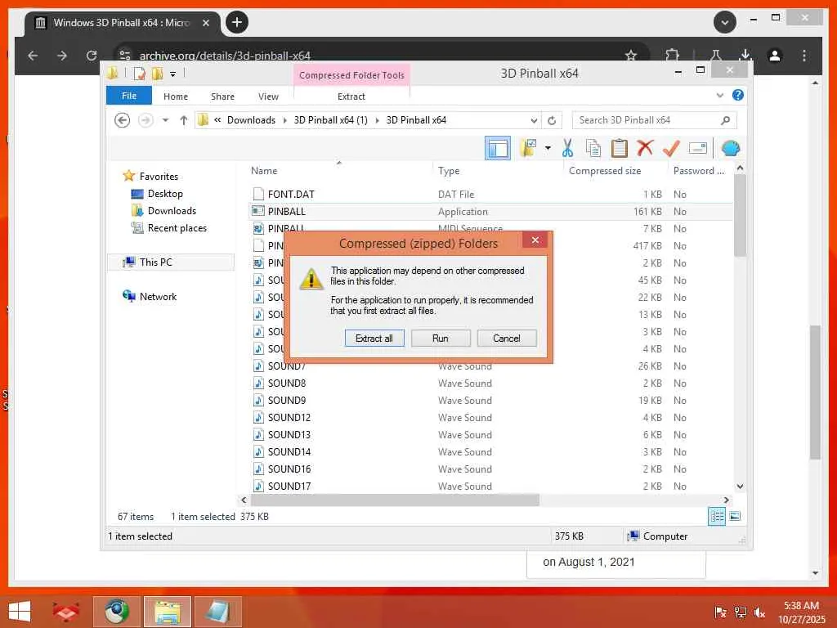Open recent locations dropdown arrow
Screen dimensions: 837x628
coord(165,120)
